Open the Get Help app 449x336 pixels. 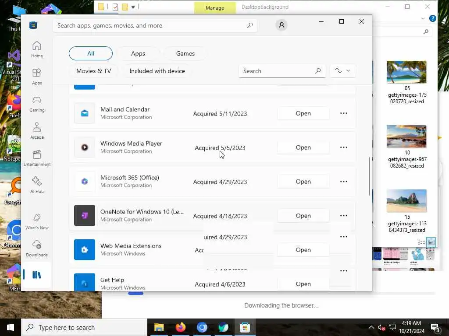click(x=303, y=283)
